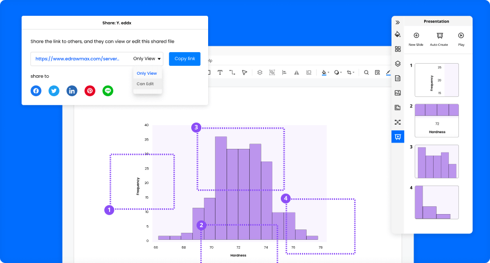Open the Align left tool
The width and height of the screenshot is (490, 263).
pos(284,73)
